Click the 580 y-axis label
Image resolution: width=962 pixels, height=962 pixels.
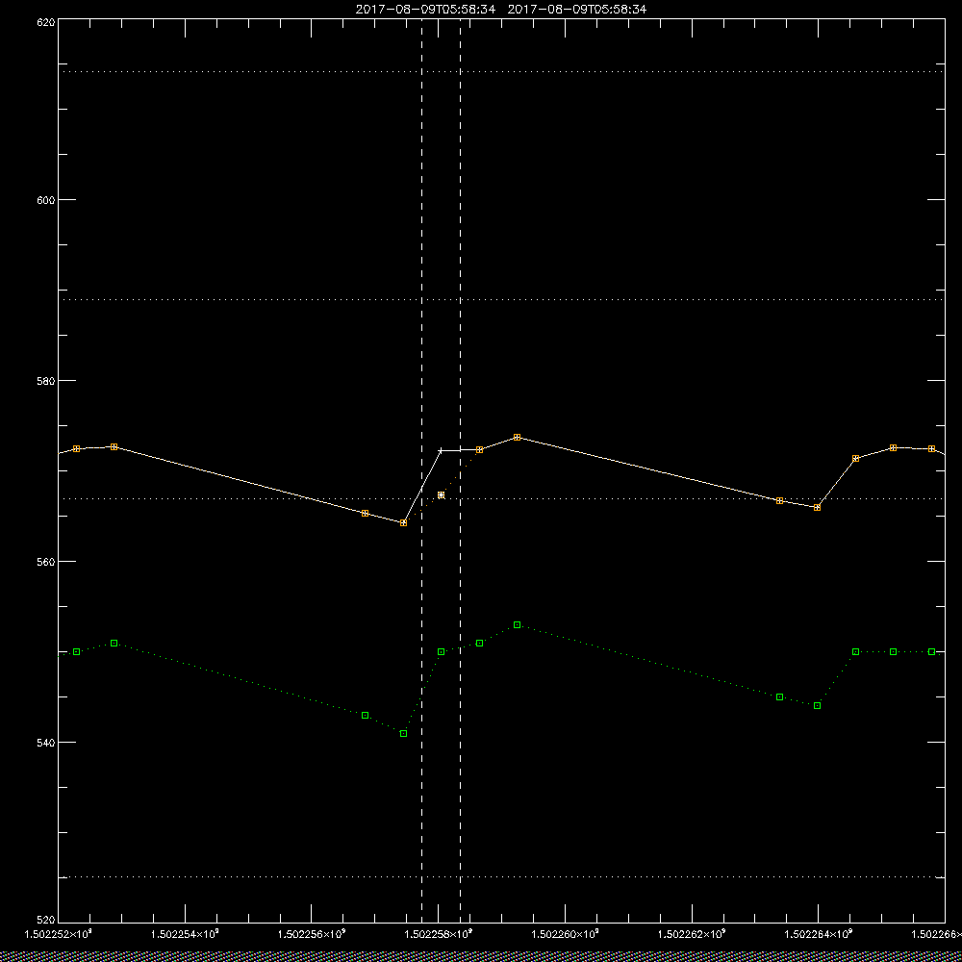click(46, 380)
